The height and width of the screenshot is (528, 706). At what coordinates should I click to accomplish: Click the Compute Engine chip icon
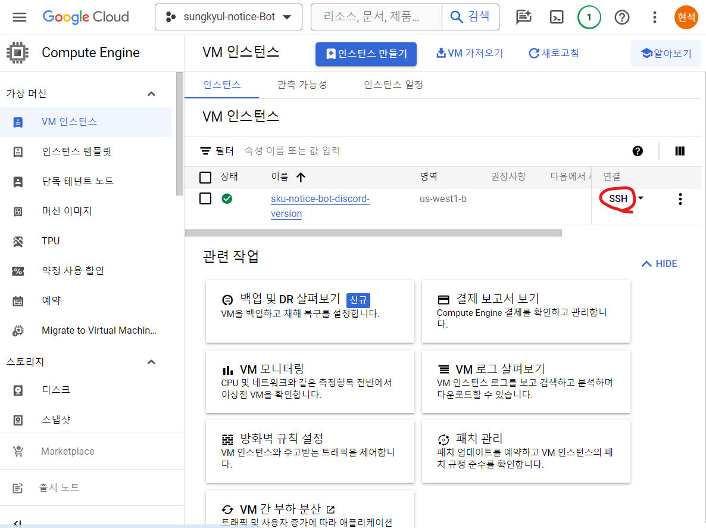17,53
